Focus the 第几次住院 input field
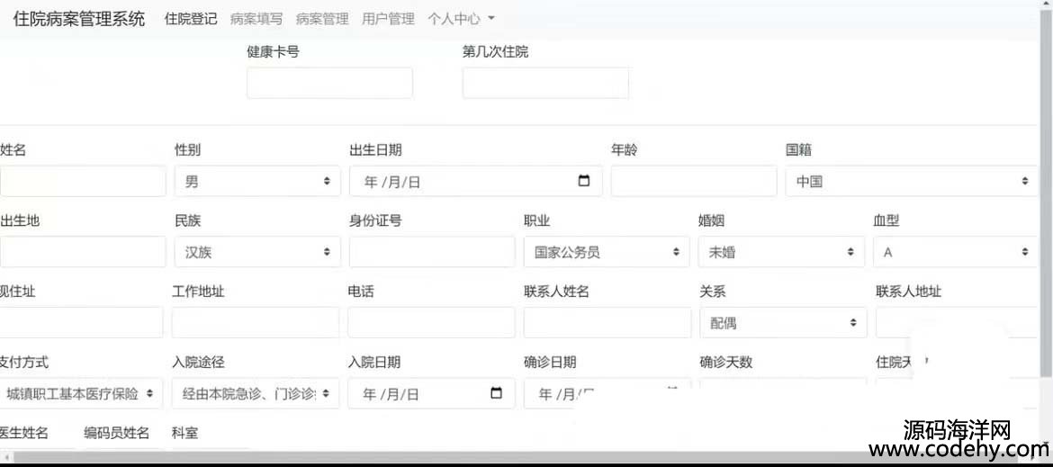The height and width of the screenshot is (467, 1053). click(545, 83)
